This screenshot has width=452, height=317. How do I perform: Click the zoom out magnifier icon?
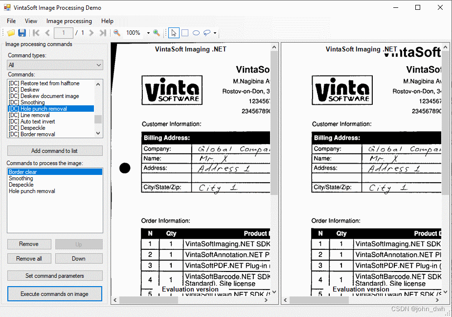point(116,33)
